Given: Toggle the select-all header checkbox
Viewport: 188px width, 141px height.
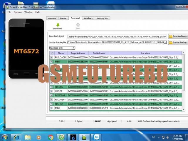Looking at the screenshot, I should (x=52, y=53).
